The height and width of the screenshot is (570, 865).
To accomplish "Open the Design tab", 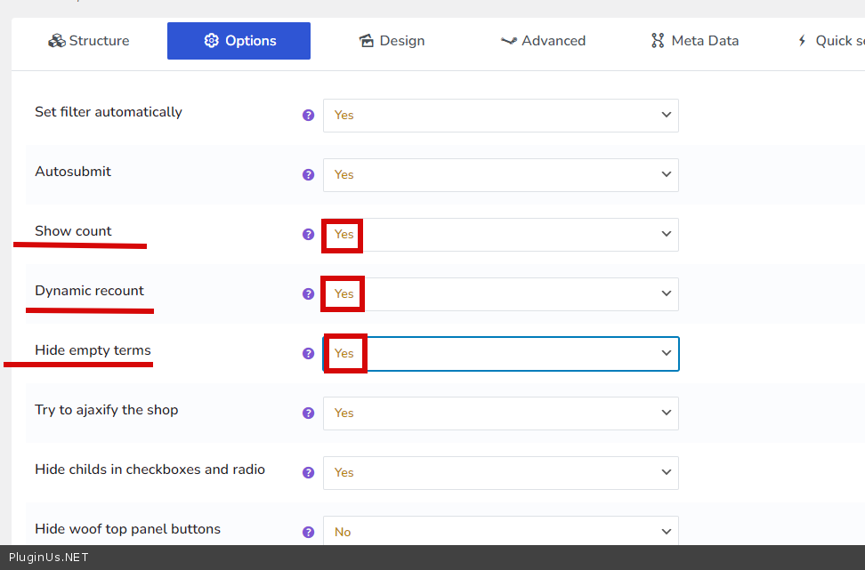I will pos(392,41).
